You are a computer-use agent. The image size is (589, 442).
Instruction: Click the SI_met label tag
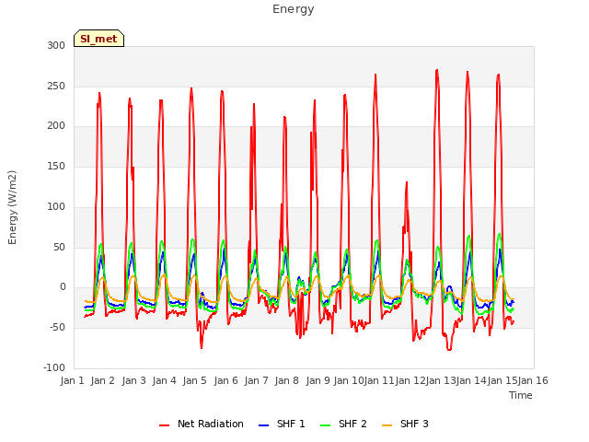point(98,39)
